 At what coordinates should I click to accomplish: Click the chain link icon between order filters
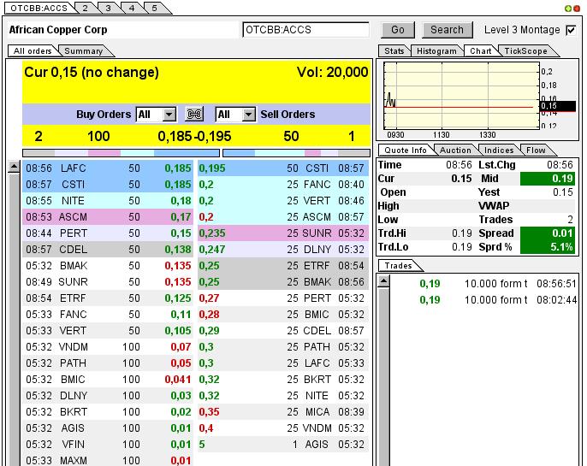[194, 115]
